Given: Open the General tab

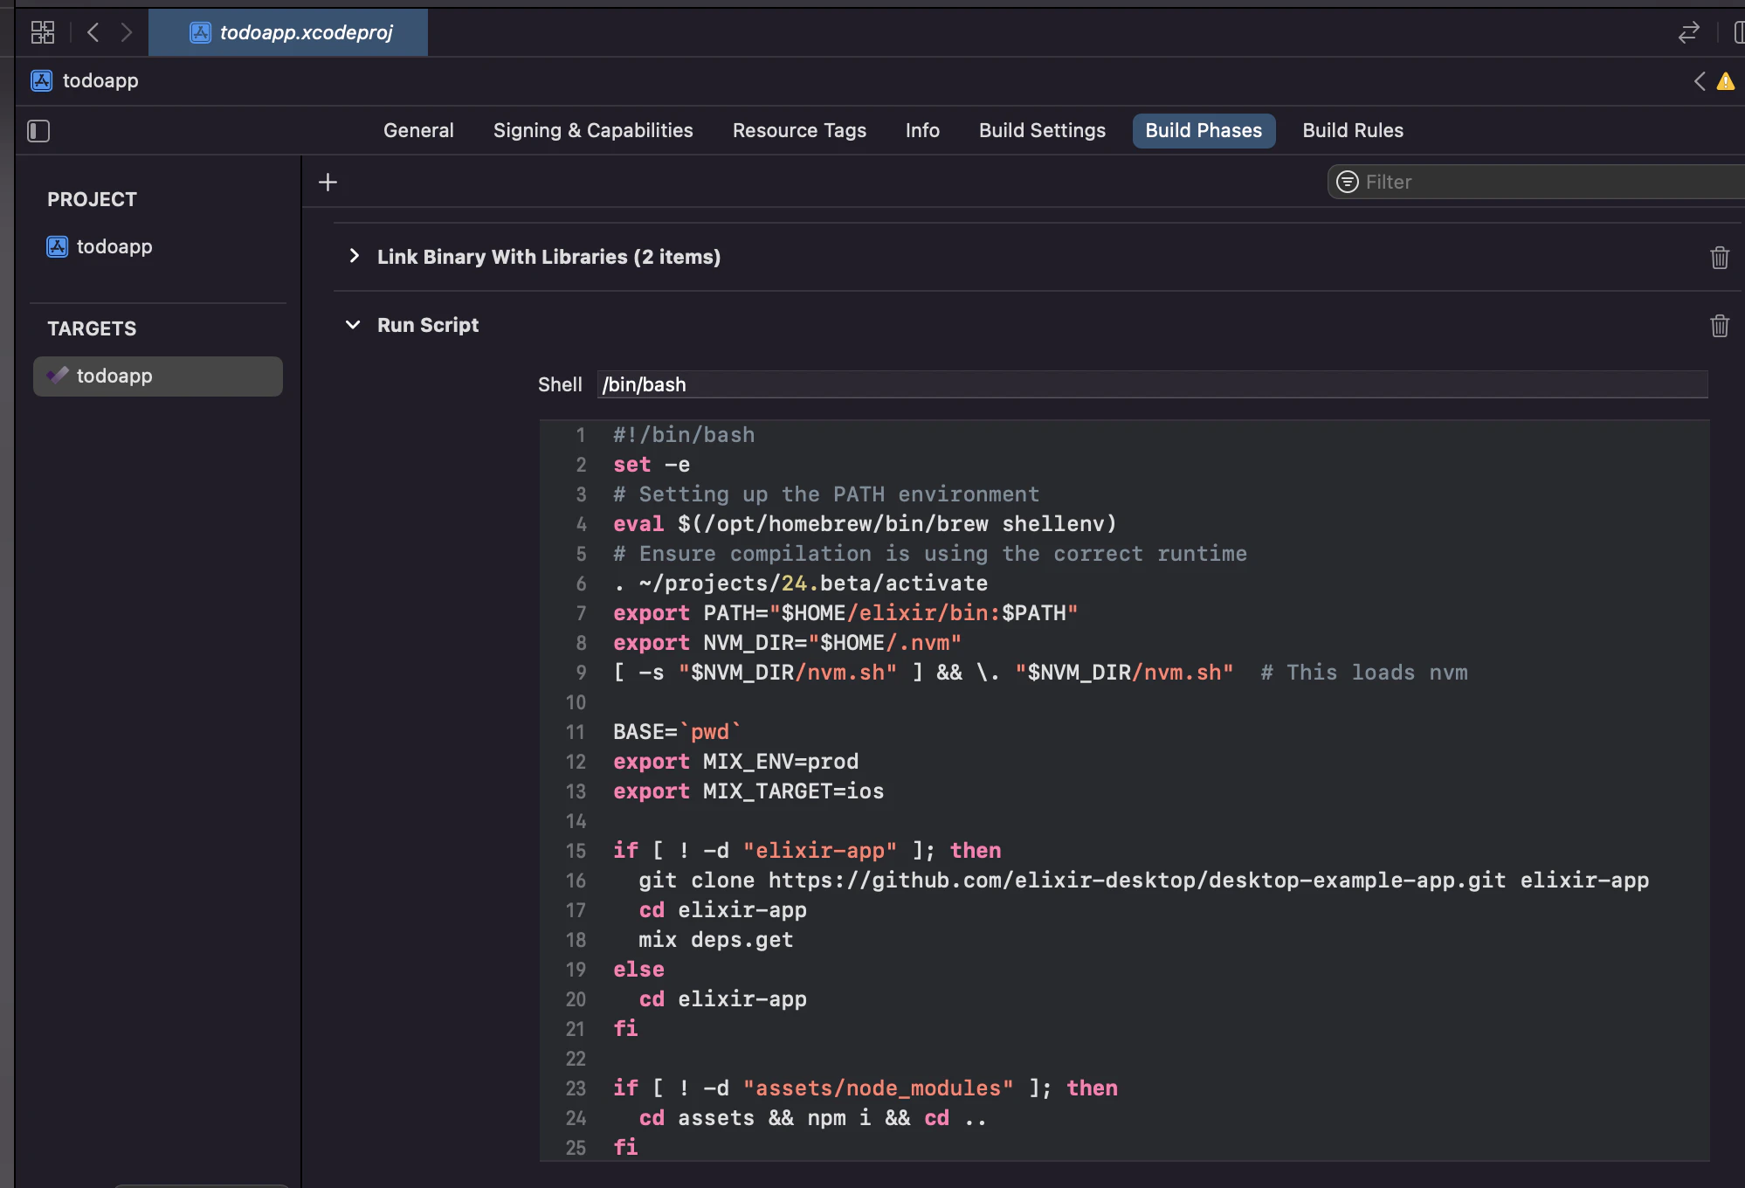Looking at the screenshot, I should click(418, 130).
